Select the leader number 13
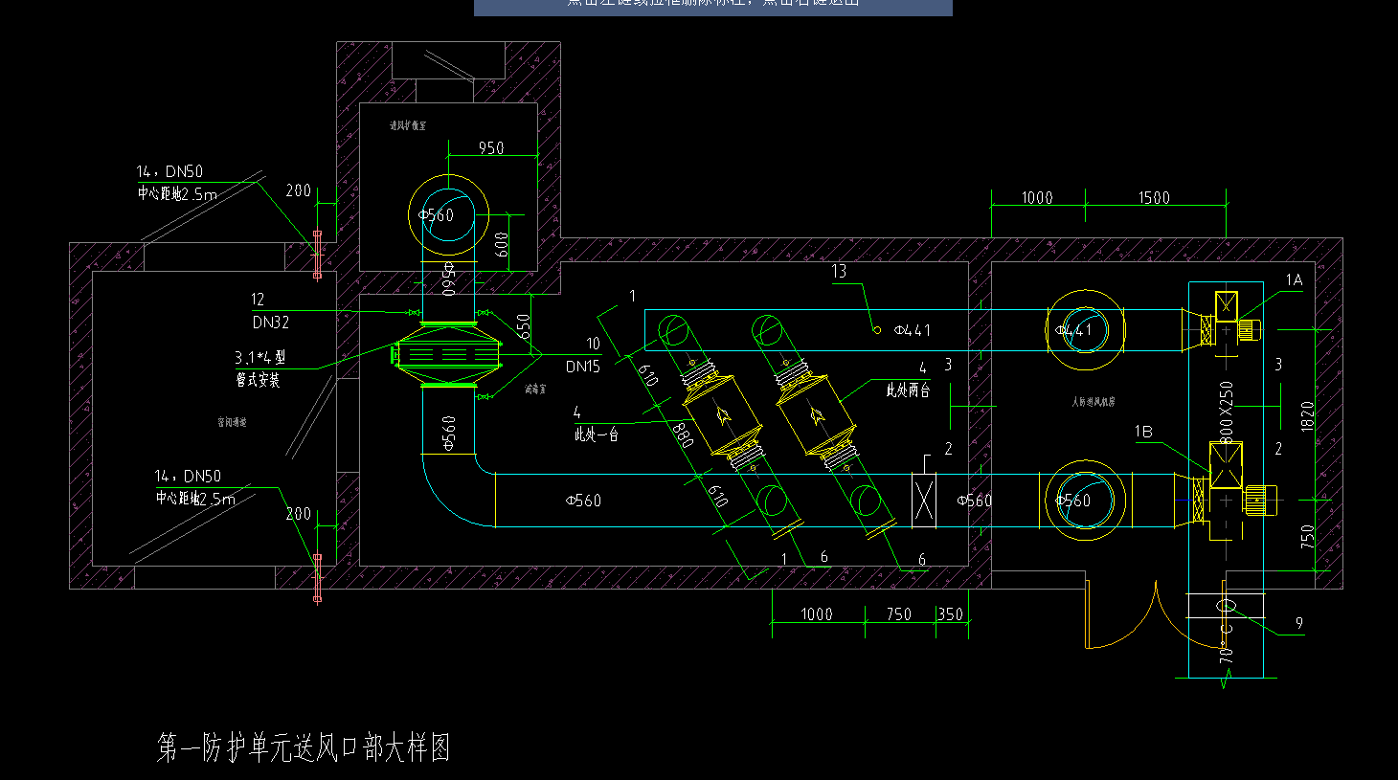The height and width of the screenshot is (780, 1398). (839, 272)
